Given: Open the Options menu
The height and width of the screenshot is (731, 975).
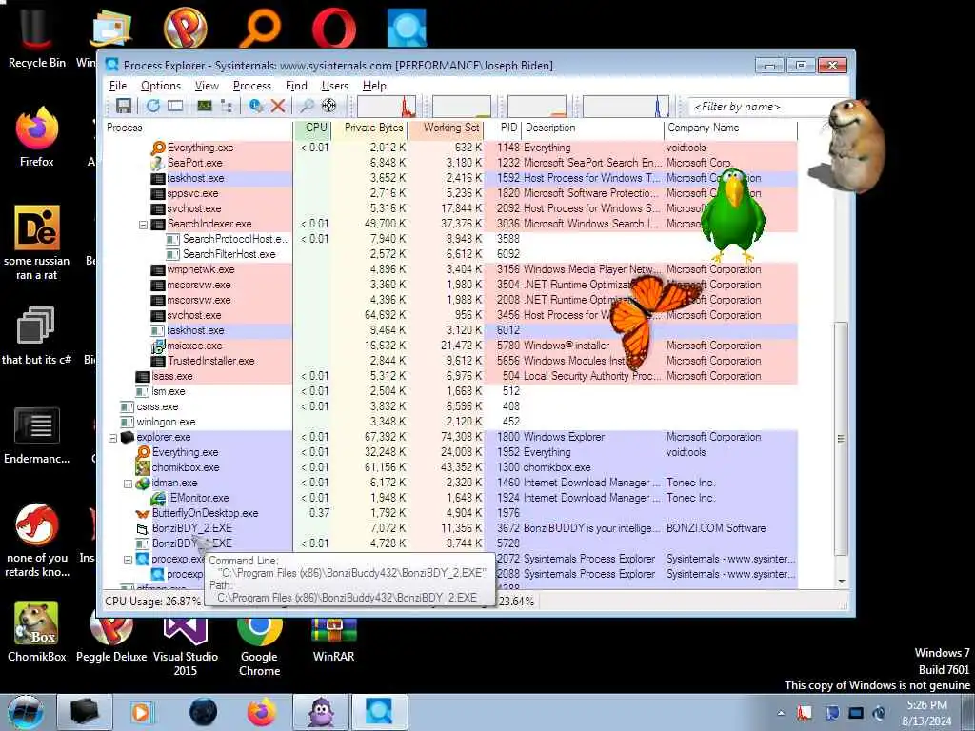Looking at the screenshot, I should pos(160,86).
